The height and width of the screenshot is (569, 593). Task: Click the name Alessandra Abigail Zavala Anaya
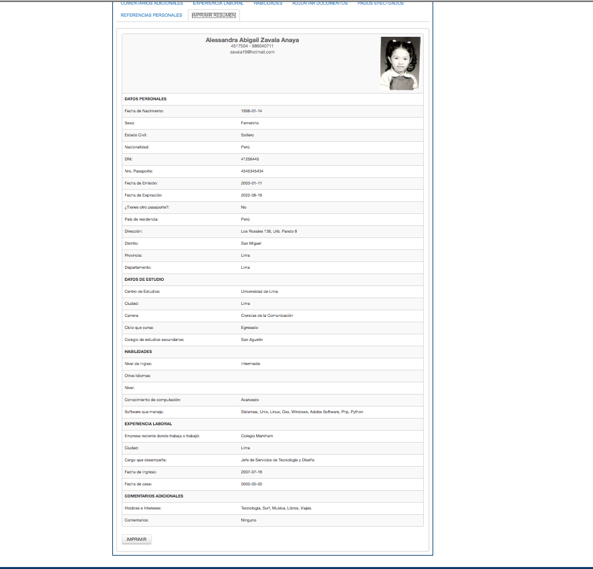tap(252, 39)
